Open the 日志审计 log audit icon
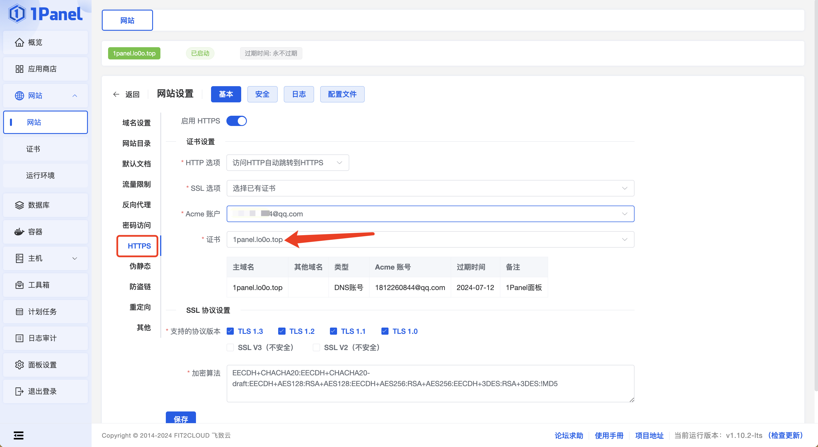The width and height of the screenshot is (818, 447). tap(19, 338)
